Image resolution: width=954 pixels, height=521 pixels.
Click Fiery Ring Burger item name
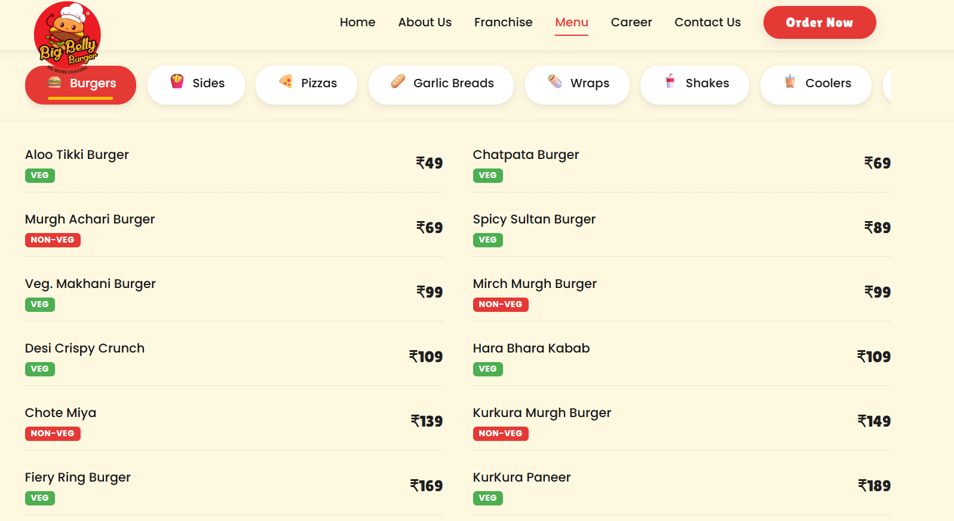coord(78,477)
